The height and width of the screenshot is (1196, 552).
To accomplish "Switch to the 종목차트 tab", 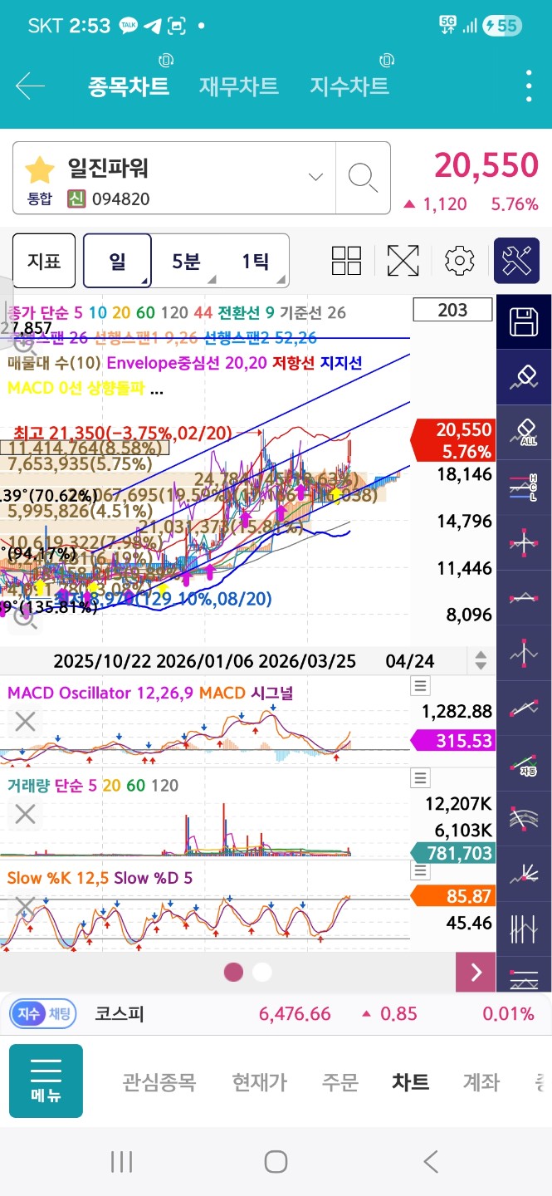I will click(129, 86).
